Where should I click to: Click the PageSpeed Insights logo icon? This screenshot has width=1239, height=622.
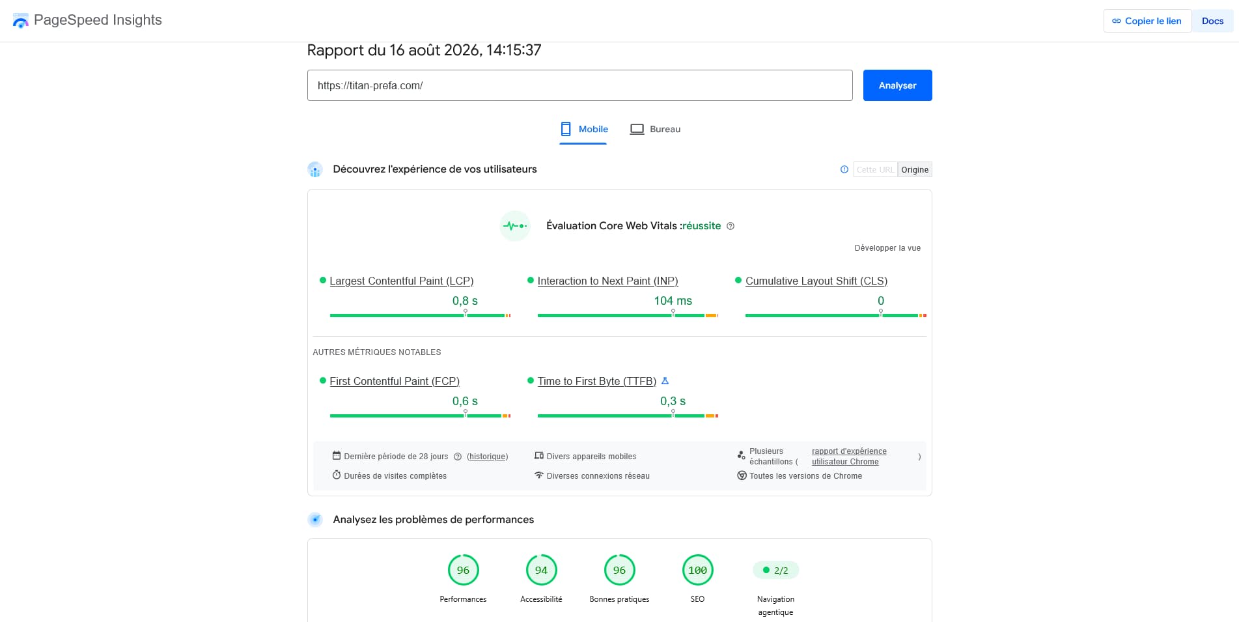21,20
